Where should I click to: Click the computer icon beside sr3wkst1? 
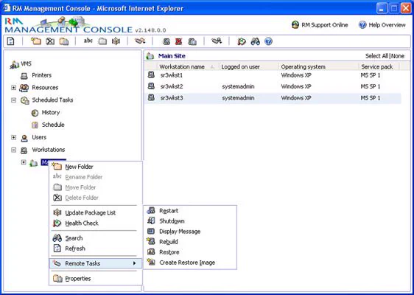151,75
